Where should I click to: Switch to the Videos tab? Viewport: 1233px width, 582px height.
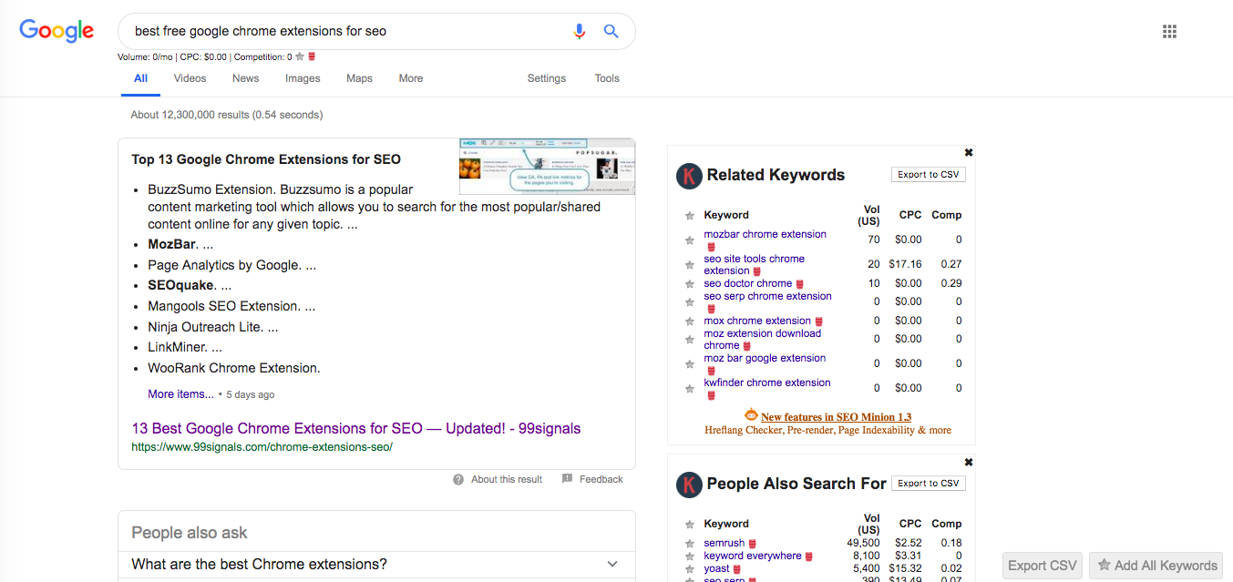190,78
